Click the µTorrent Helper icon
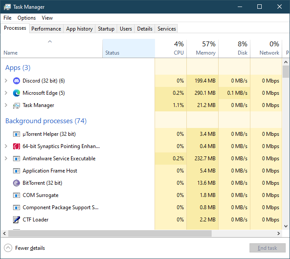Image resolution: width=290 pixels, height=259 pixels. (x=17, y=134)
